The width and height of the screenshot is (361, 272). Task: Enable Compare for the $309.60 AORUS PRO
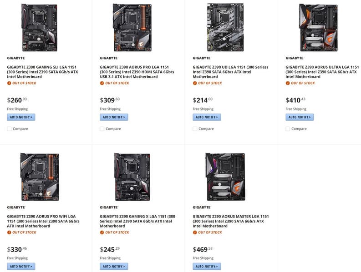tap(102, 129)
